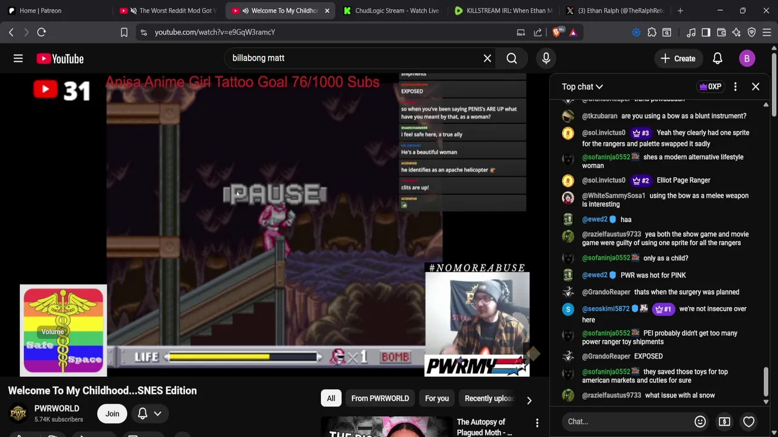
Task: Send a heart reaction in chat
Action: [749, 421]
